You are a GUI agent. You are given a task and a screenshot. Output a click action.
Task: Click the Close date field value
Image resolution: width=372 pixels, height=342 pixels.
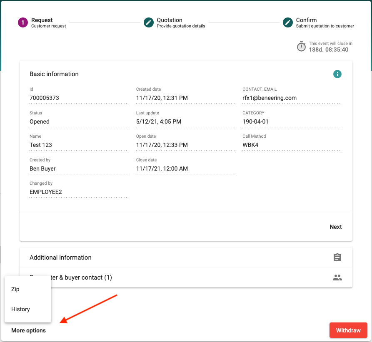click(162, 169)
